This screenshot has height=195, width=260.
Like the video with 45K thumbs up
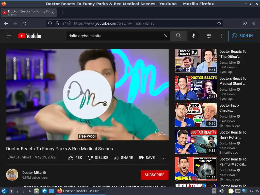pyautogui.click(x=75, y=158)
